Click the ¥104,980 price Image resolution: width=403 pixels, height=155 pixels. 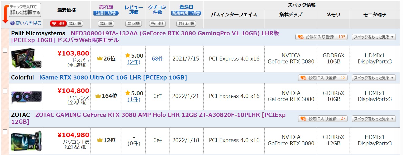click(73, 135)
